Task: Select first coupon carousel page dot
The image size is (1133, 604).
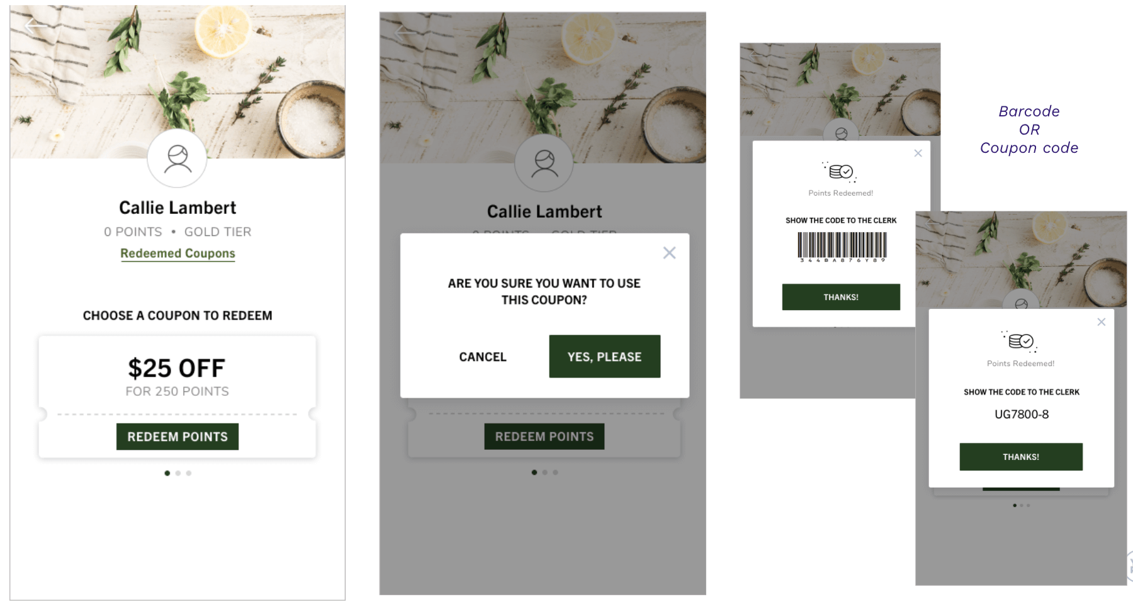Action: 167,473
